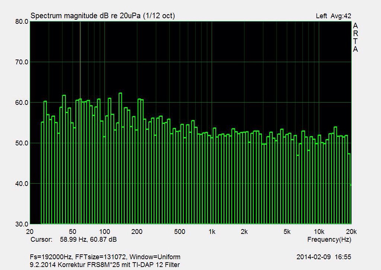Click the 20 frequency axis label
This screenshot has width=381, height=270.
[x=30, y=232]
